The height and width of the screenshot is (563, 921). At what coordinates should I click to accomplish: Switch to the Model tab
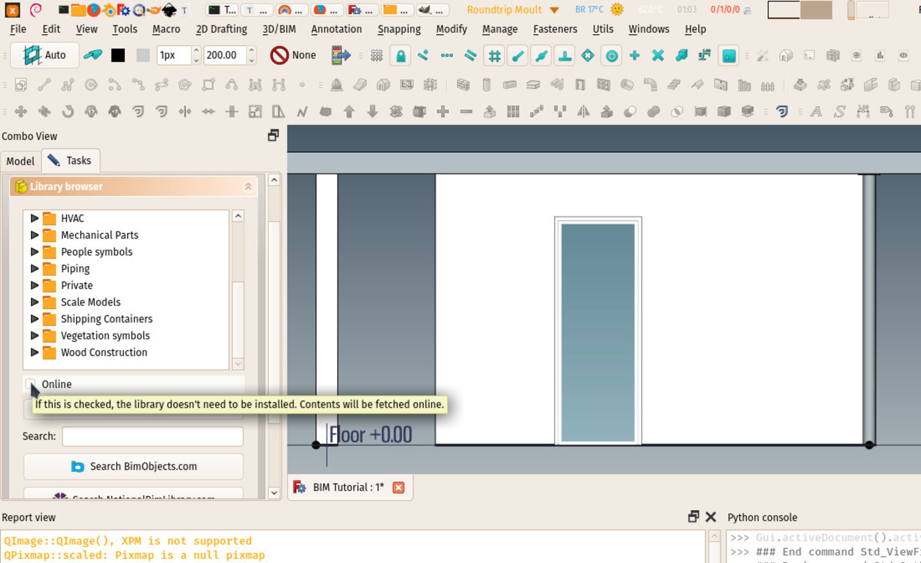click(20, 161)
